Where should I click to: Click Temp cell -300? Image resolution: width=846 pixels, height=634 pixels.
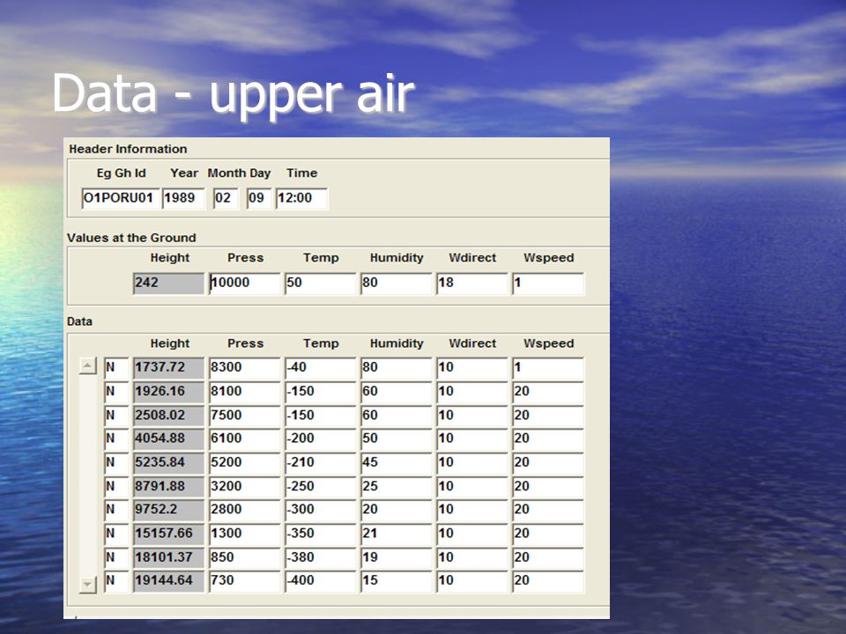pos(321,510)
